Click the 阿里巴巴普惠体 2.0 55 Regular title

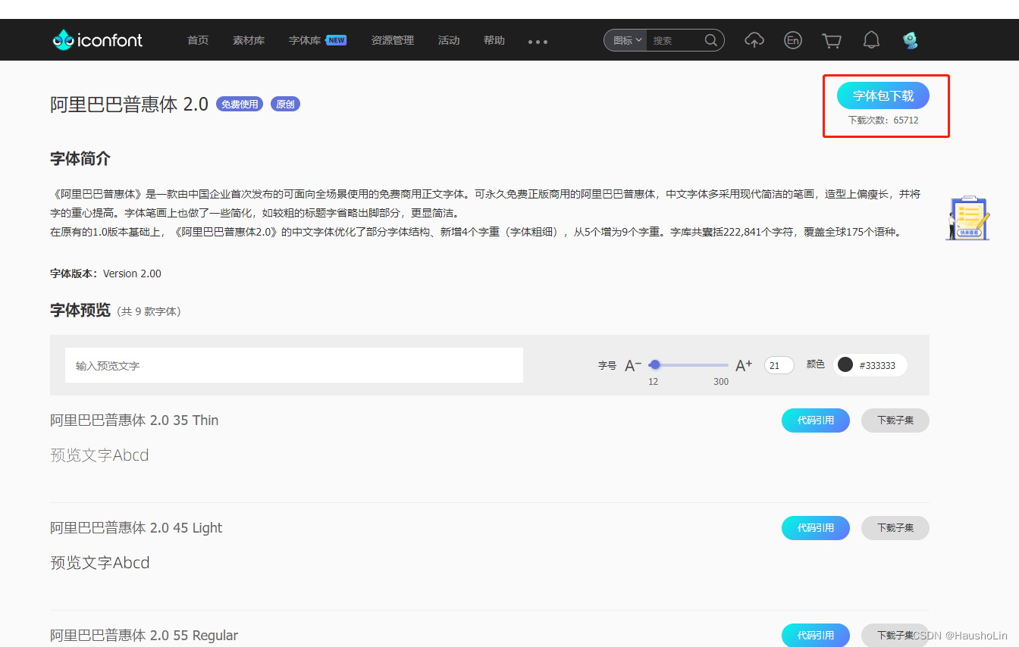(x=144, y=636)
